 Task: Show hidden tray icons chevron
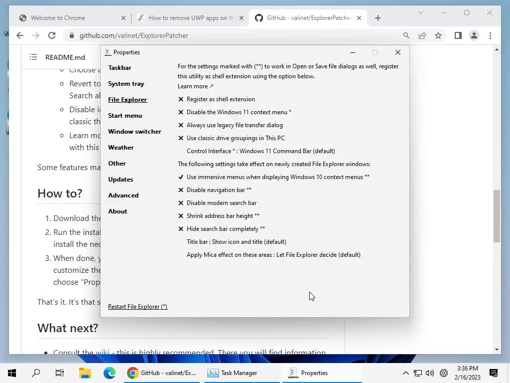pos(405,373)
